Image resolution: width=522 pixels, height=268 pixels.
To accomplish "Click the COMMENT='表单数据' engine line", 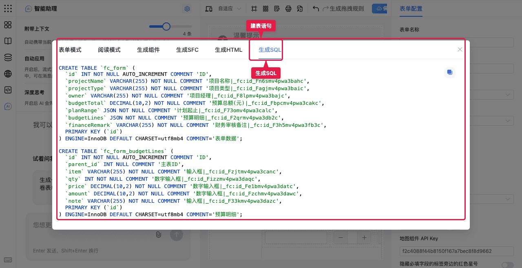I will (150, 139).
